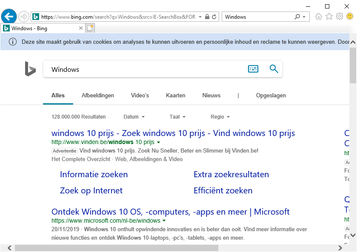Click the Bing favicon in the address bar
Image resolution: width=357 pixels, height=252 pixels.
pyautogui.click(x=35, y=17)
